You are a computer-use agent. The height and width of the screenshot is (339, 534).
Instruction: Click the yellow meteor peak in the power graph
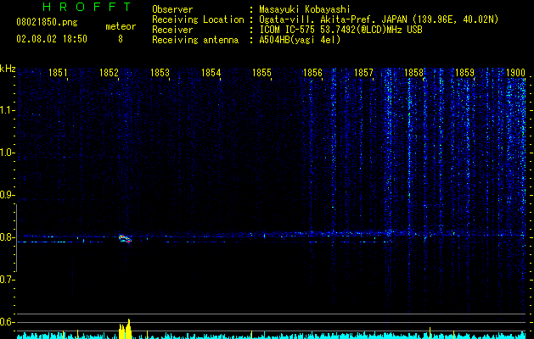125,329
